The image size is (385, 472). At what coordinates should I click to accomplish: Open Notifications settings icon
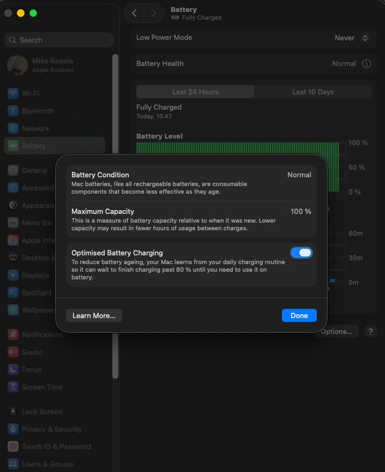(x=13, y=334)
